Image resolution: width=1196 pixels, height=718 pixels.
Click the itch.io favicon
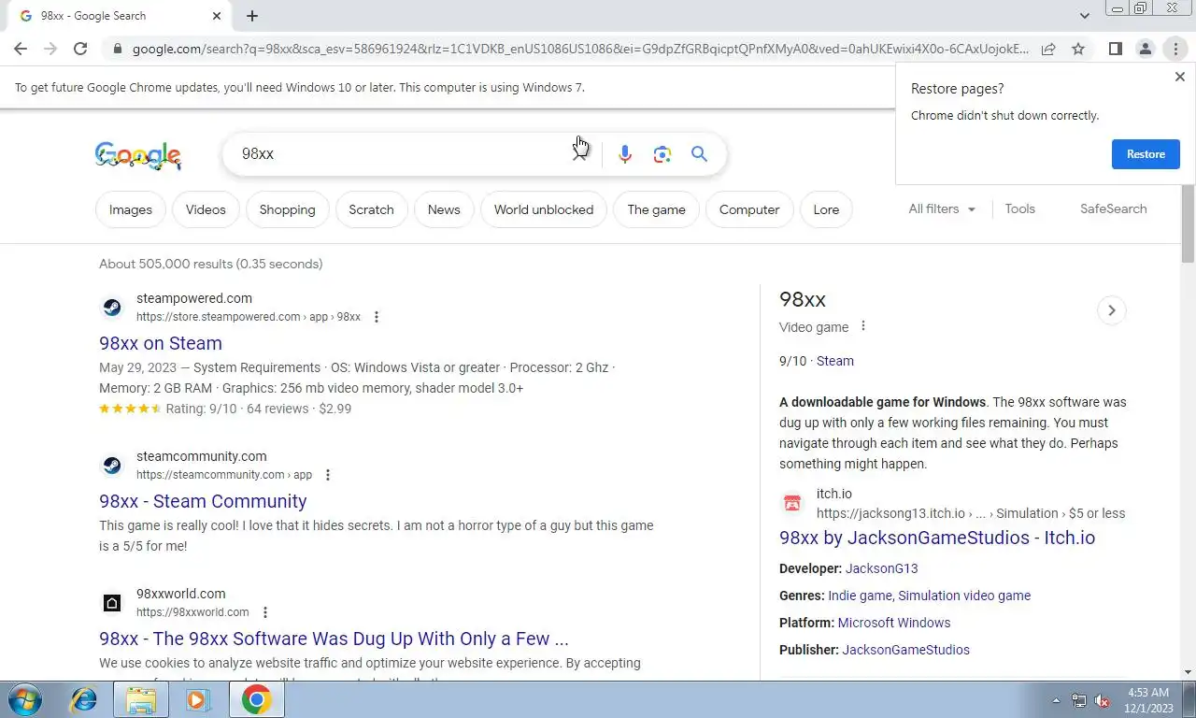click(x=791, y=503)
